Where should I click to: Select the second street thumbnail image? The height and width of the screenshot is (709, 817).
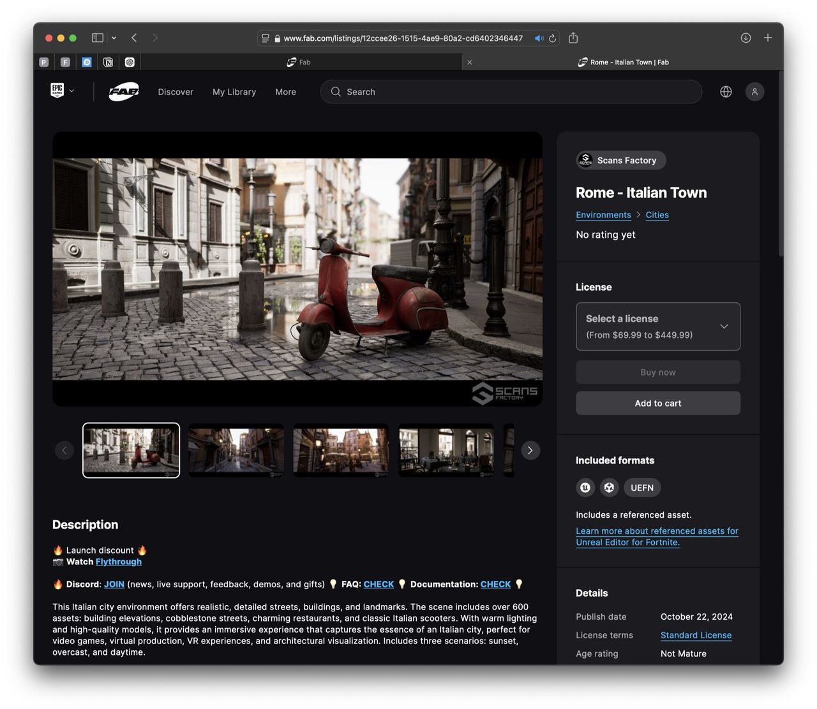pos(236,450)
